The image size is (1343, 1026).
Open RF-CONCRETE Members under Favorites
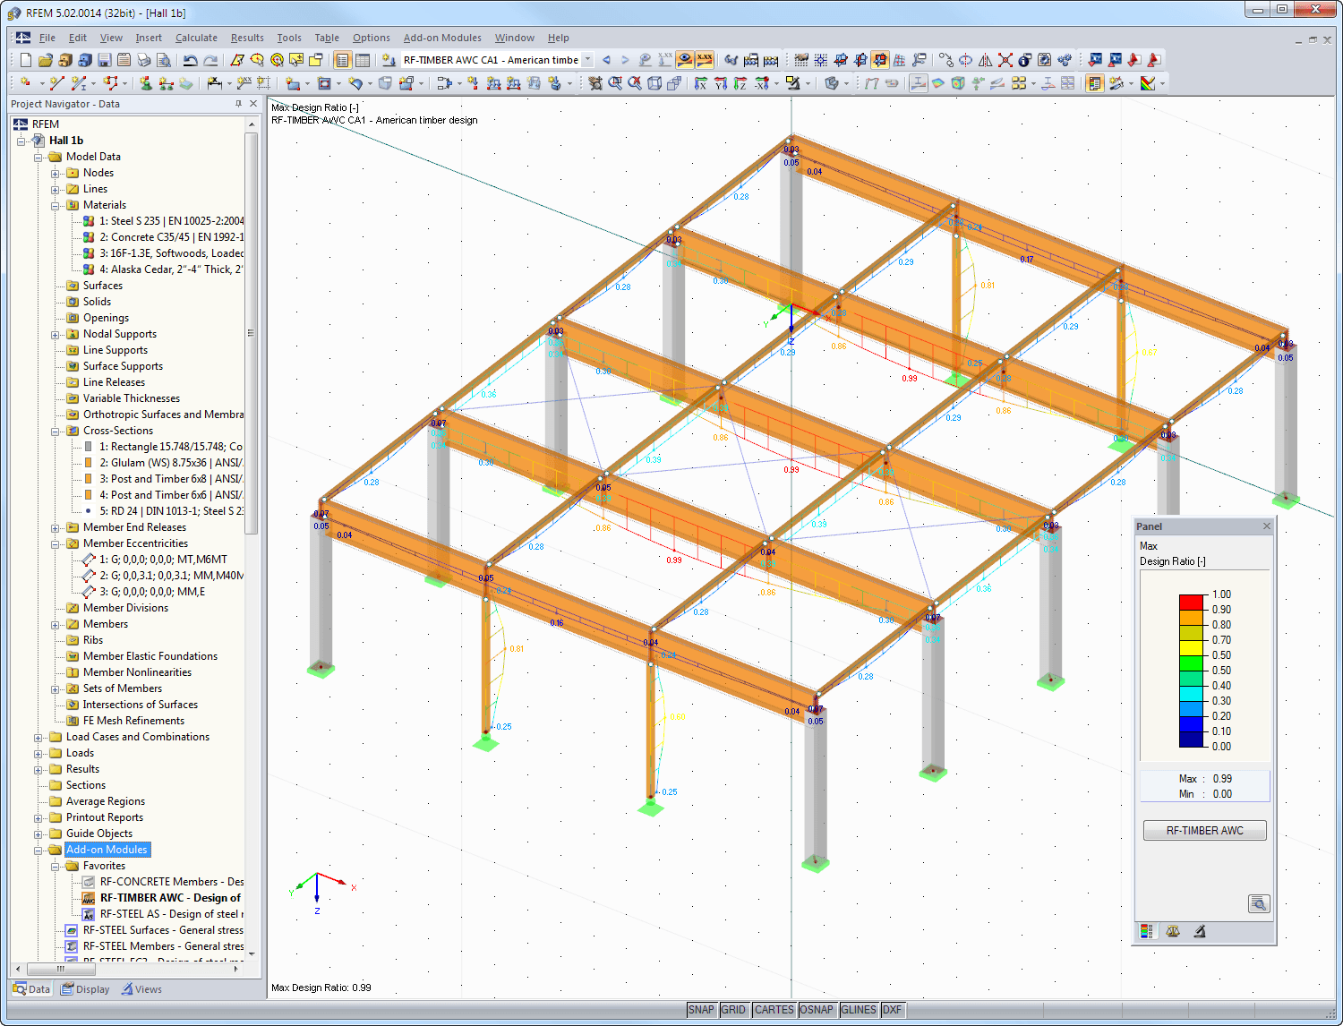click(x=170, y=881)
